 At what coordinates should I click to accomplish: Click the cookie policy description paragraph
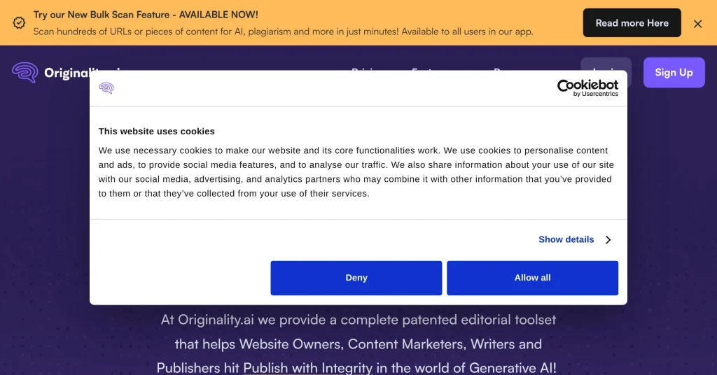356,171
